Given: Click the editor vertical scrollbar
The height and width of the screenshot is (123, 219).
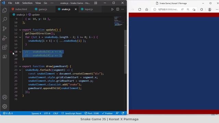Looking at the screenshot, I should 126,52.
